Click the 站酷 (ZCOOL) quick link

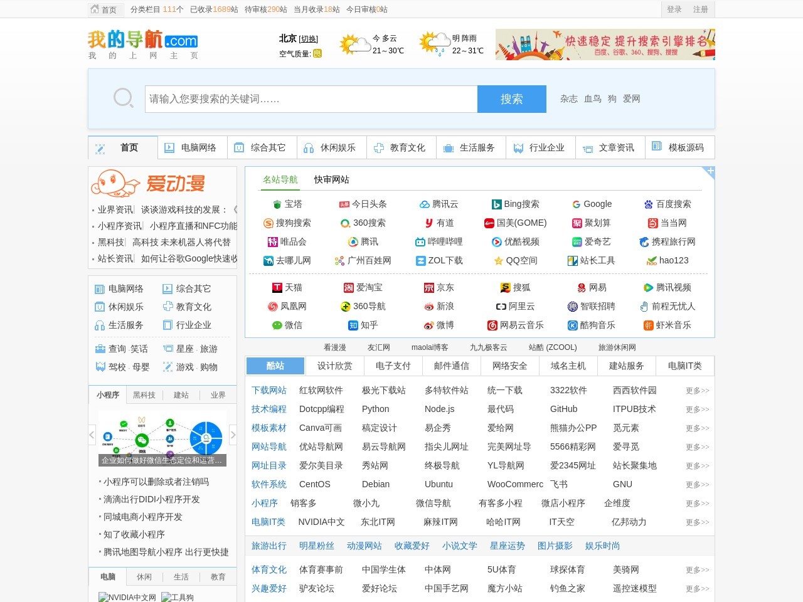(553, 347)
